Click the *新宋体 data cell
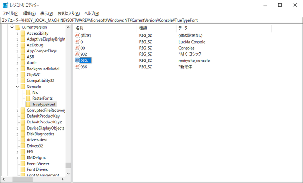The image size is (303, 183). point(185,67)
